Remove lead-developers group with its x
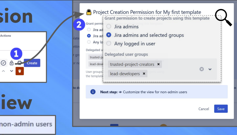 pos(144,74)
